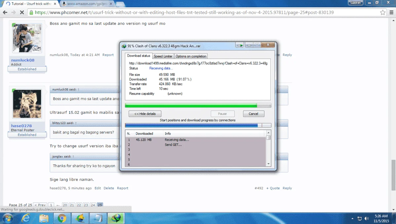Screen dimensions: 396x224
Task: Open hase0278 kitten avatar
Action: 27,104
